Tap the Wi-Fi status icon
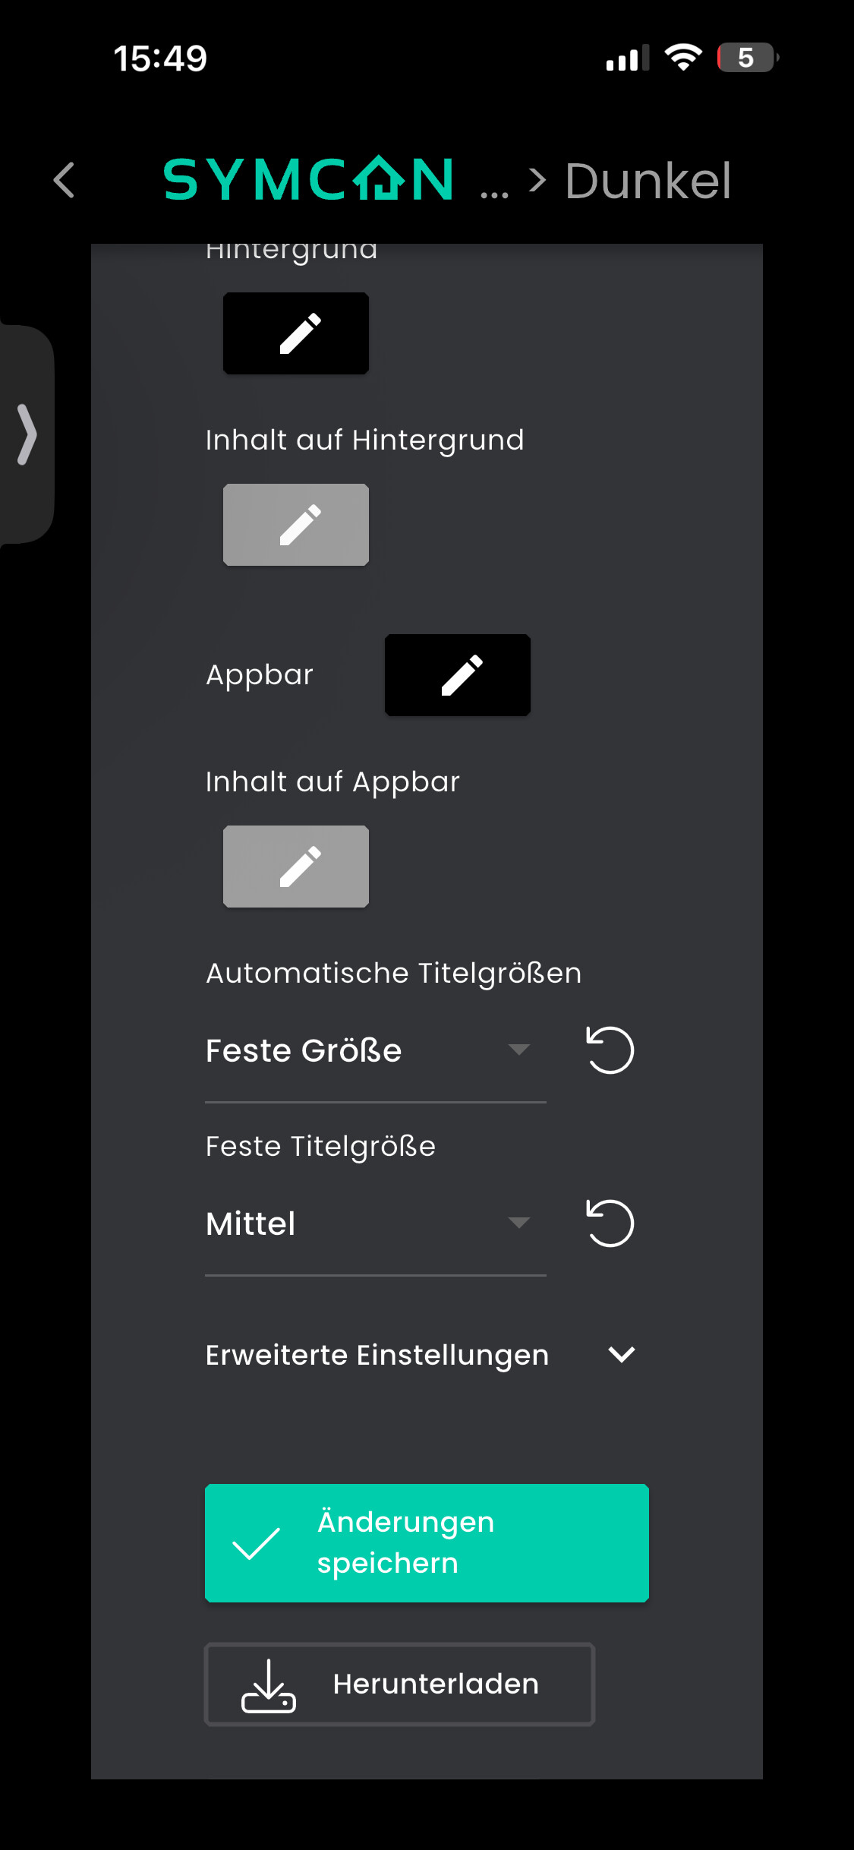Viewport: 854px width, 1850px height. tap(682, 58)
